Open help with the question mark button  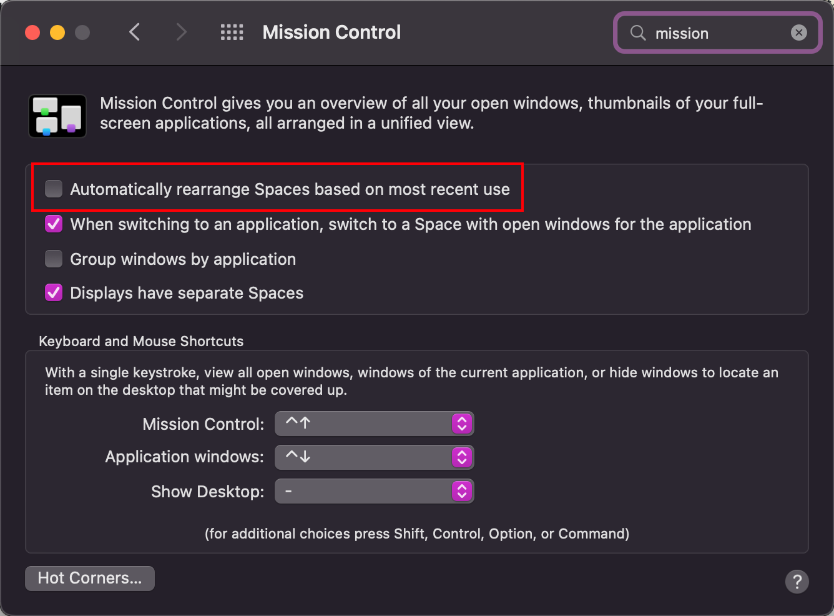797,582
